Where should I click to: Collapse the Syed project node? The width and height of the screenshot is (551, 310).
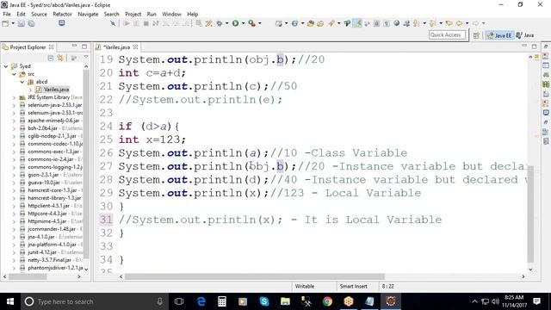[x=6, y=66]
